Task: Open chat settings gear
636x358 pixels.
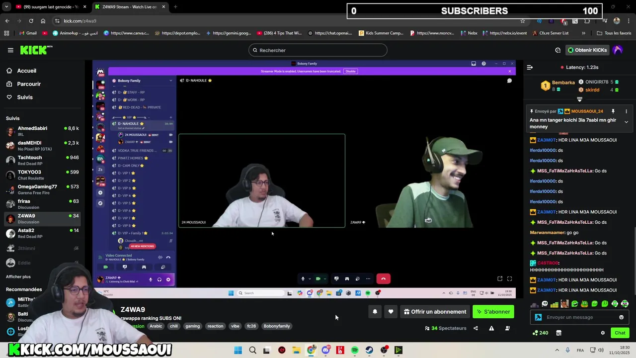Action: [x=603, y=333]
